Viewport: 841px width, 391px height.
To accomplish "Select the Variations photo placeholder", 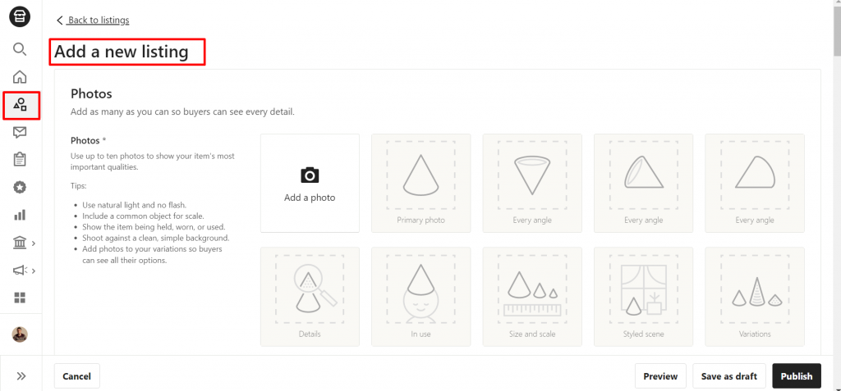I will pos(755,297).
